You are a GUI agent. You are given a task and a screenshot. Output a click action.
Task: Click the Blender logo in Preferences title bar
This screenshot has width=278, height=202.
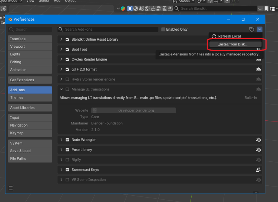click(10, 19)
